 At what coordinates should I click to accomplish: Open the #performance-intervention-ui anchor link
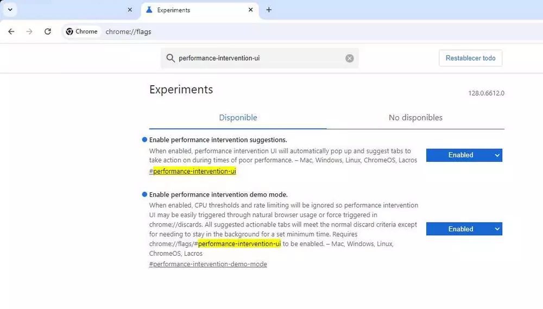pos(193,171)
